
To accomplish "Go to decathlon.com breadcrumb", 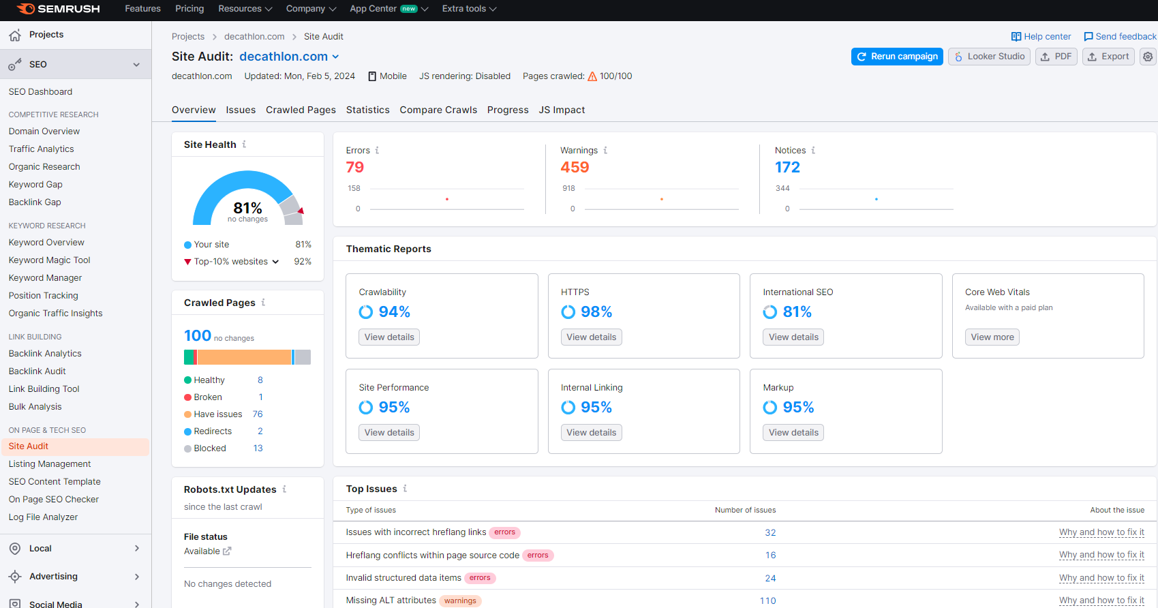I will pos(254,37).
